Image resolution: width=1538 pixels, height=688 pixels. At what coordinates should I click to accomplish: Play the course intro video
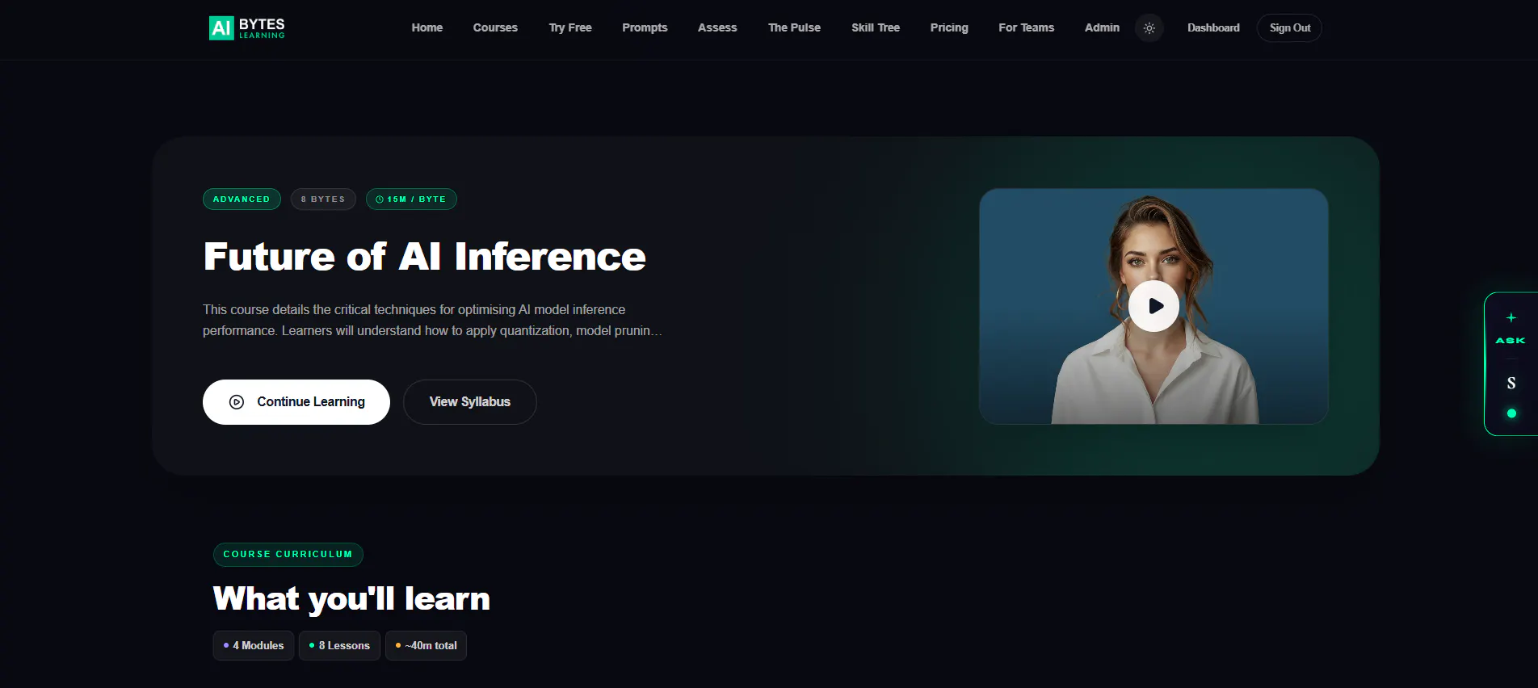[1153, 306]
